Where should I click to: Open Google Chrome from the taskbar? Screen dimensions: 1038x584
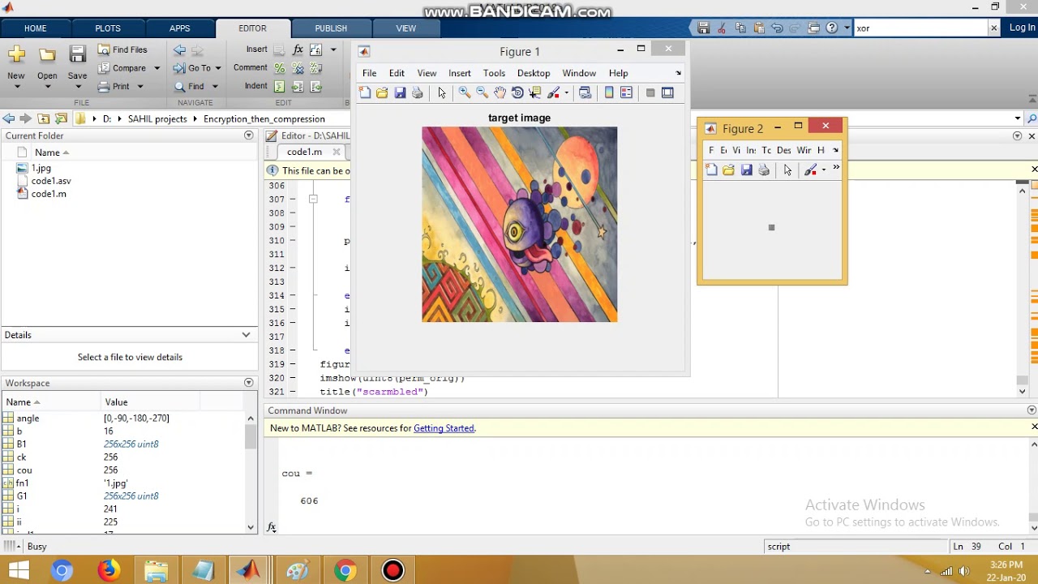[345, 571]
